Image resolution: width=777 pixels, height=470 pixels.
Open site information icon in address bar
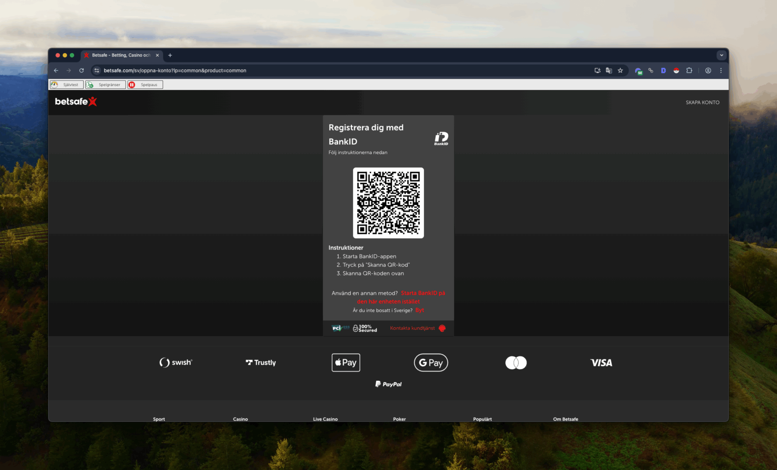tap(97, 71)
